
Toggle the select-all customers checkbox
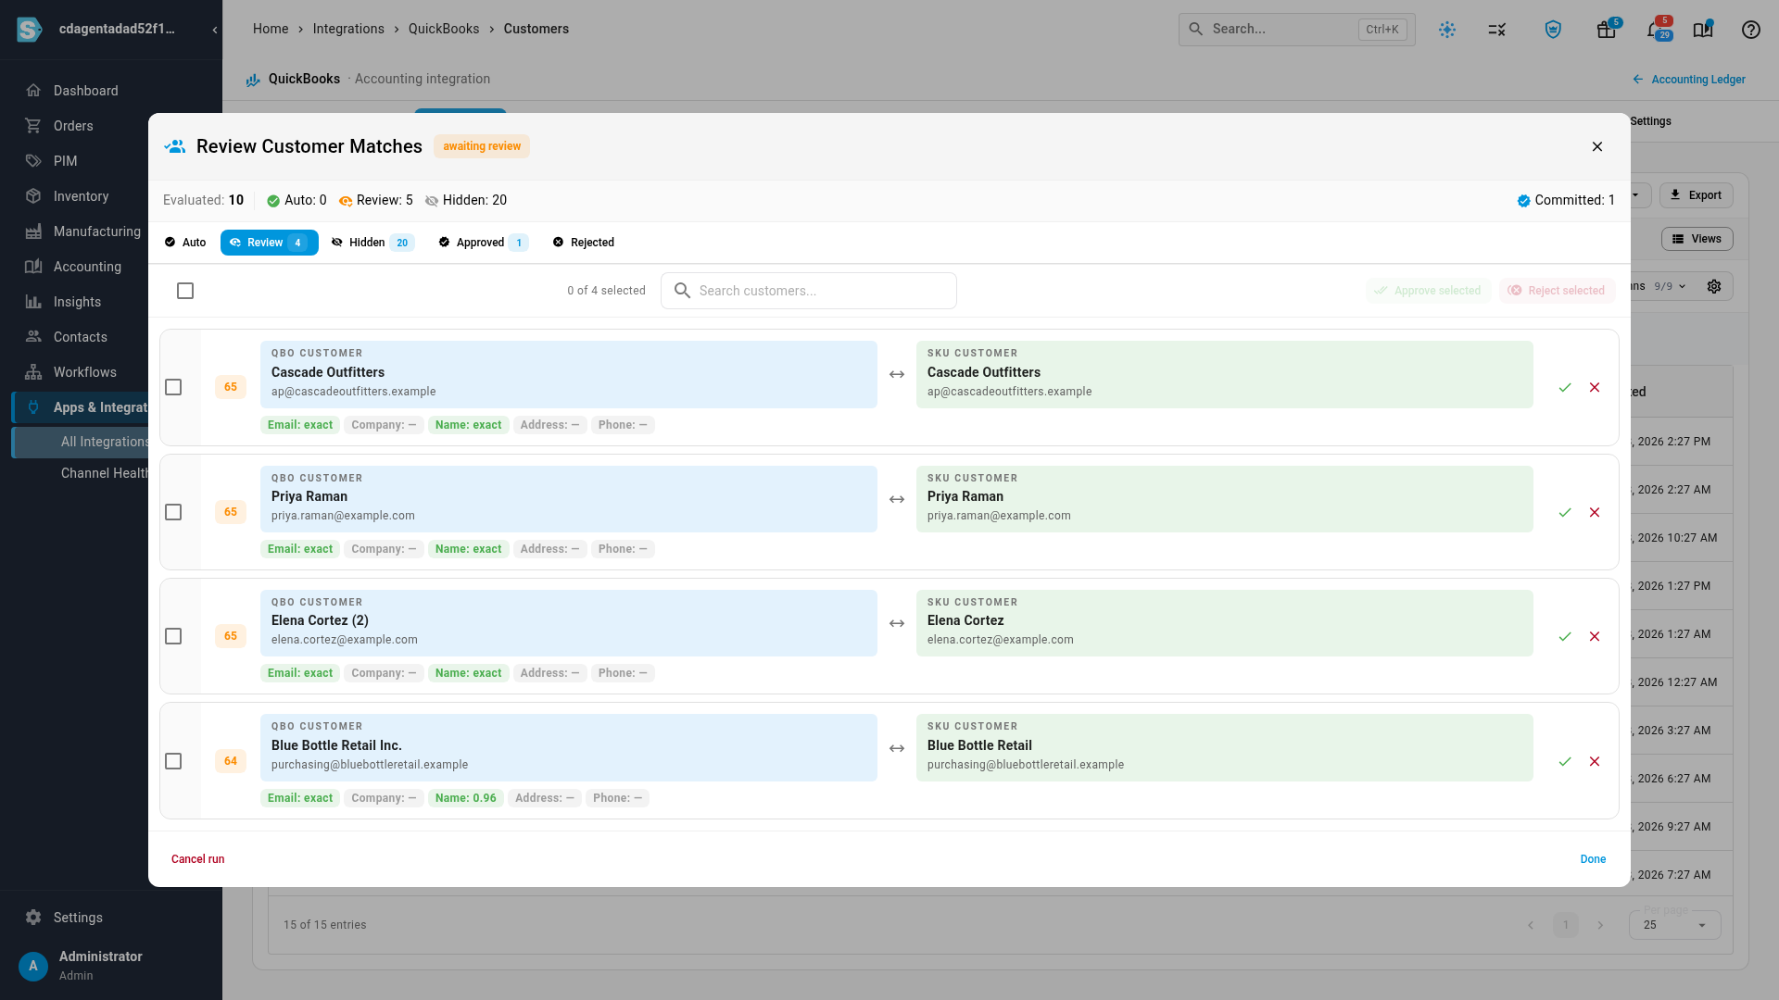pos(185,291)
